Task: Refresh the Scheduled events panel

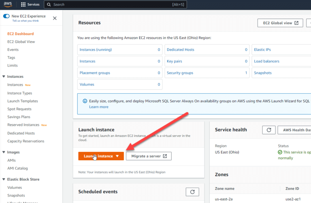Action: [192, 192]
